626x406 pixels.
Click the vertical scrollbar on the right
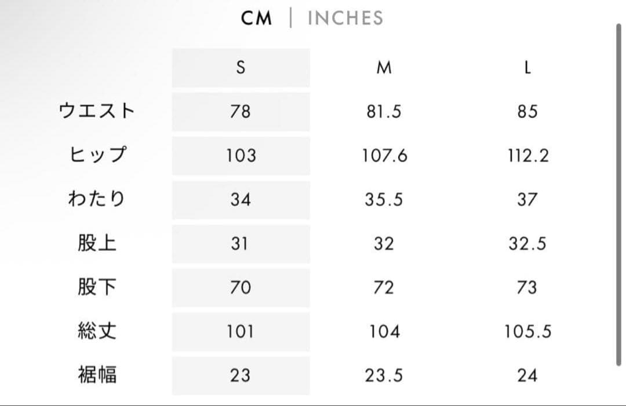point(618,194)
